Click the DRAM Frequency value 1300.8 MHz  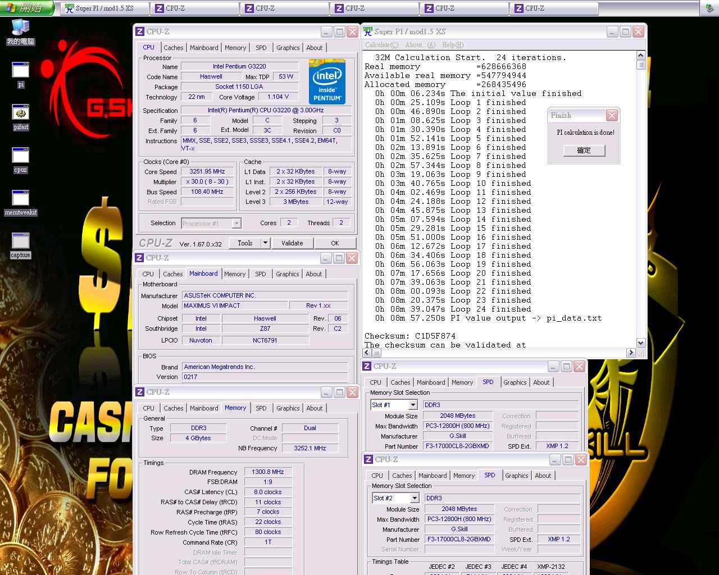click(x=268, y=472)
